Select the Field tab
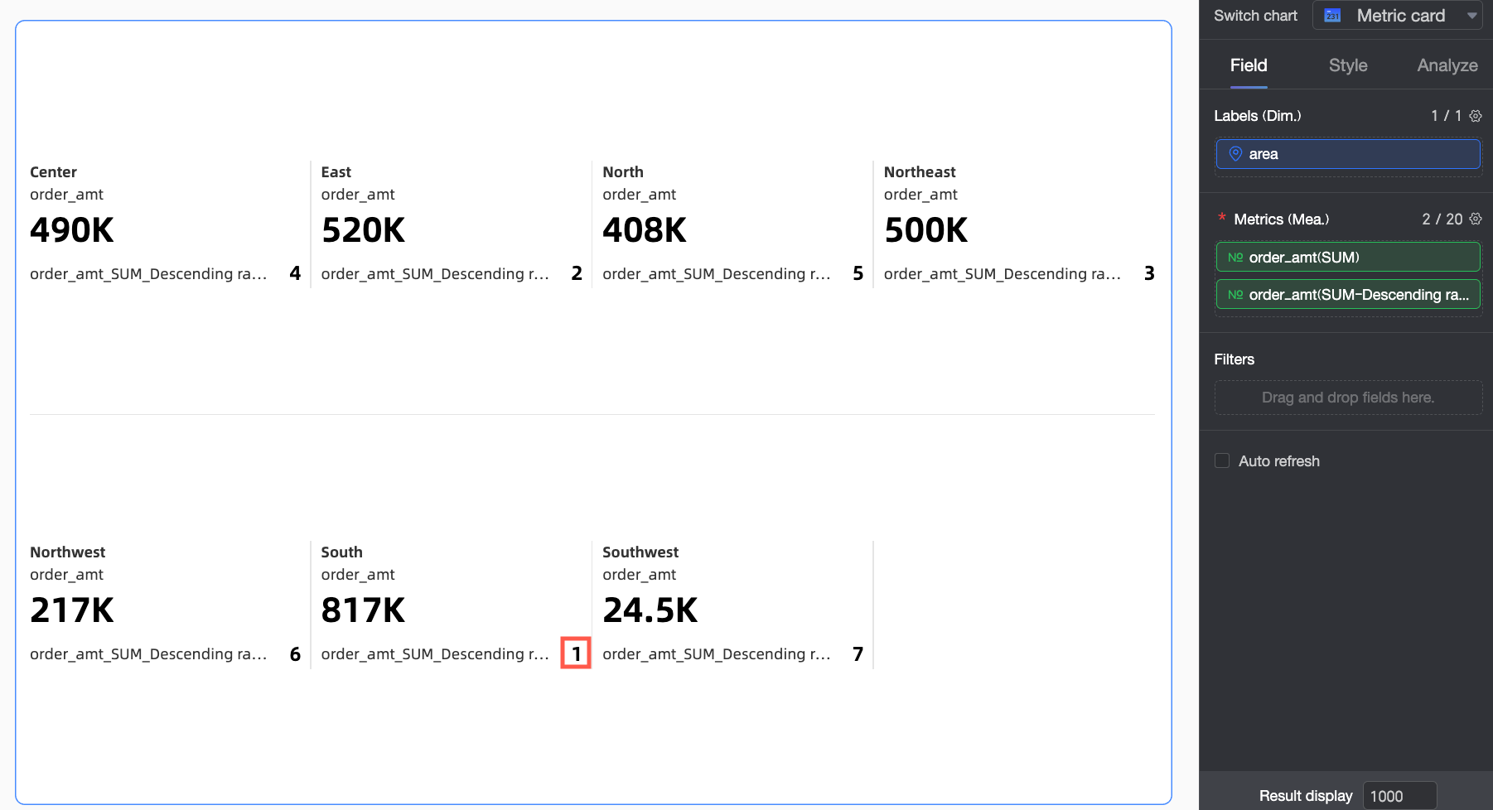 [1249, 65]
